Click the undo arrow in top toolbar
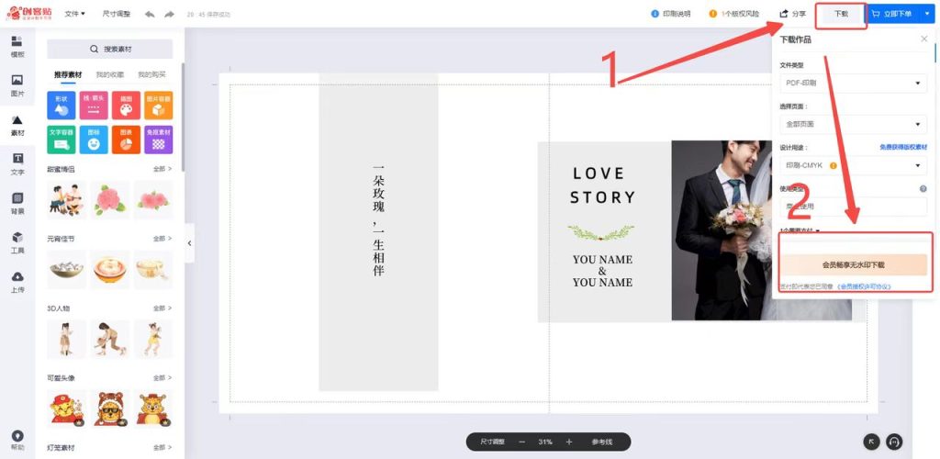This screenshot has height=459, width=940. [150, 14]
